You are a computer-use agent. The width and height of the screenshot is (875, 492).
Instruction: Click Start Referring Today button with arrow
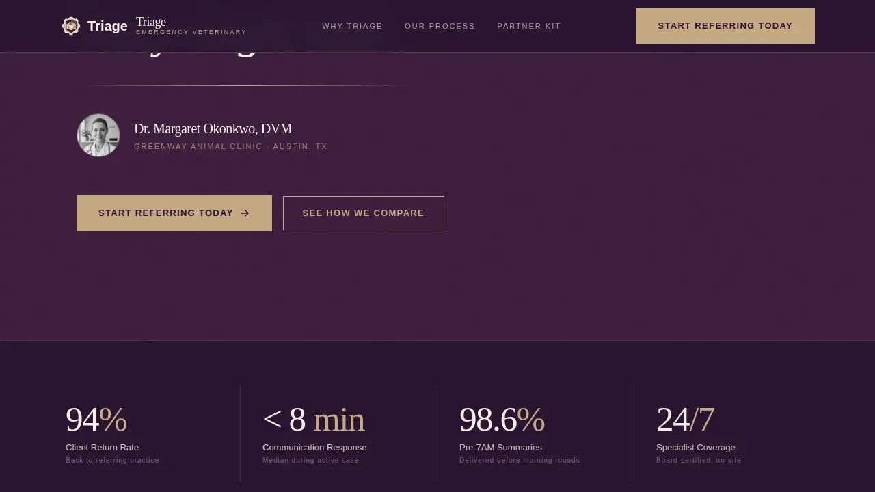click(174, 213)
